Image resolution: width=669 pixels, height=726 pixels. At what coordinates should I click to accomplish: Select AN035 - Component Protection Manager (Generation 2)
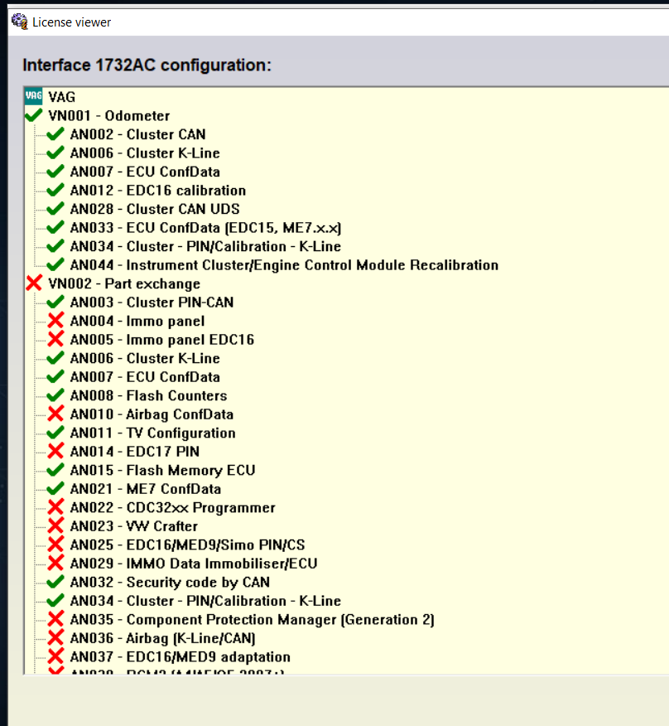(x=253, y=620)
